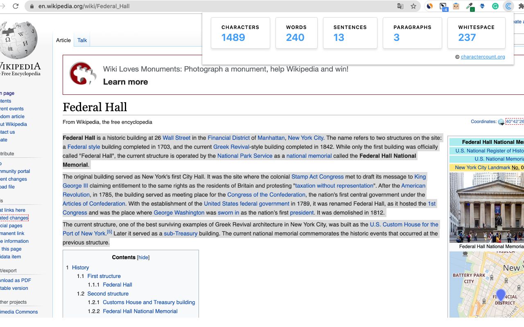Click the Wiki Loves Monuments red logo
524x327 pixels.
click(x=82, y=74)
